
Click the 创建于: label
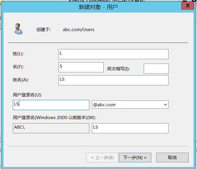coord(43,30)
